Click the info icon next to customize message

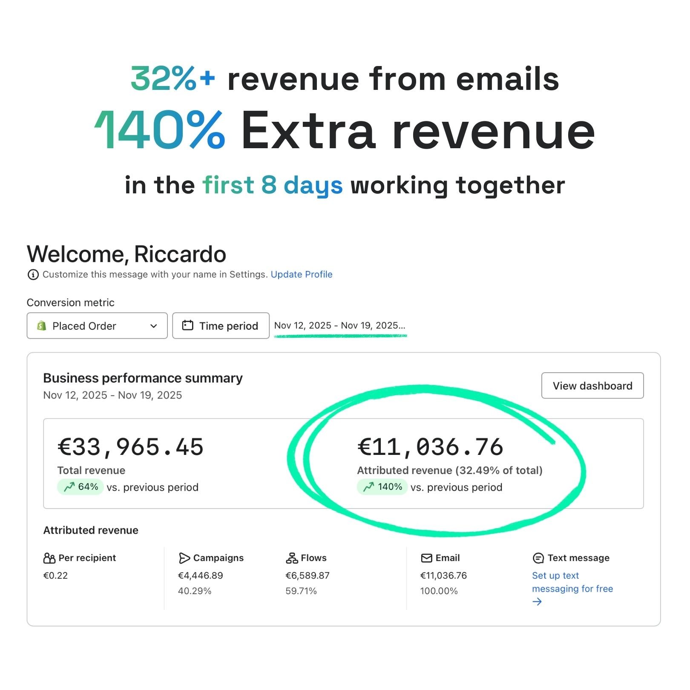tap(33, 275)
